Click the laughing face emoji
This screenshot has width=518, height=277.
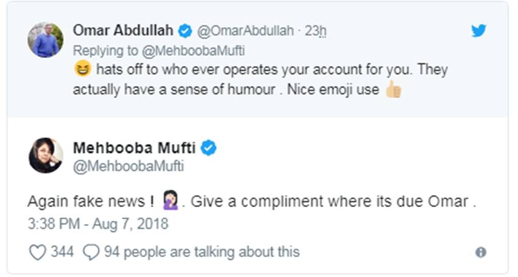81,69
